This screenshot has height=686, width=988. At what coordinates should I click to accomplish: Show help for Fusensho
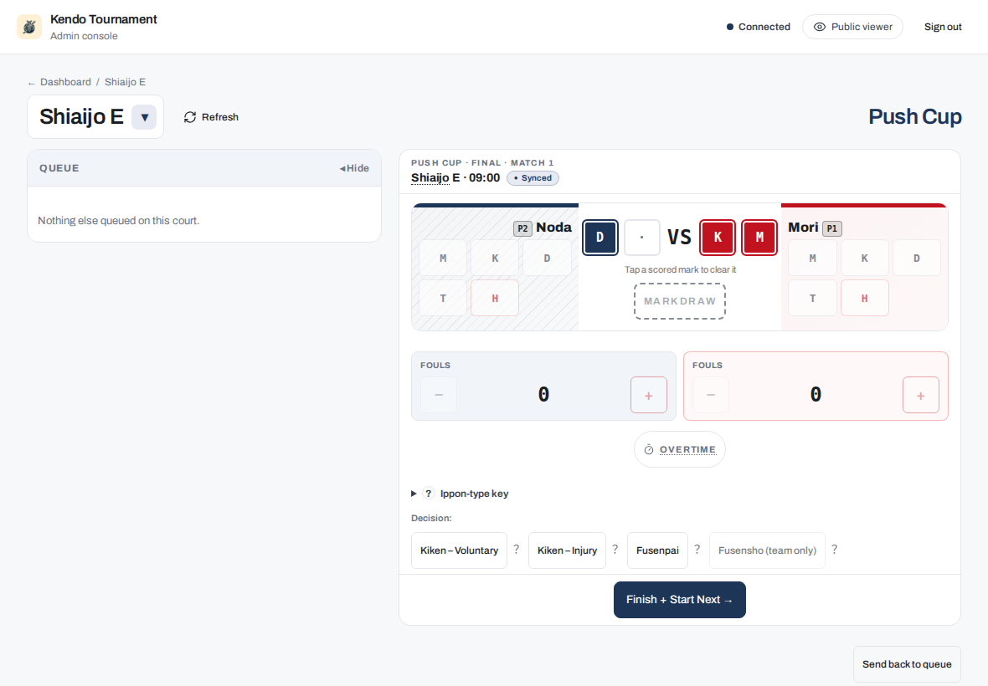click(834, 550)
